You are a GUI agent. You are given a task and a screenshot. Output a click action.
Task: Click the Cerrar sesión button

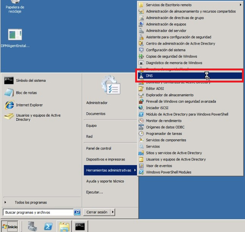tap(97, 212)
